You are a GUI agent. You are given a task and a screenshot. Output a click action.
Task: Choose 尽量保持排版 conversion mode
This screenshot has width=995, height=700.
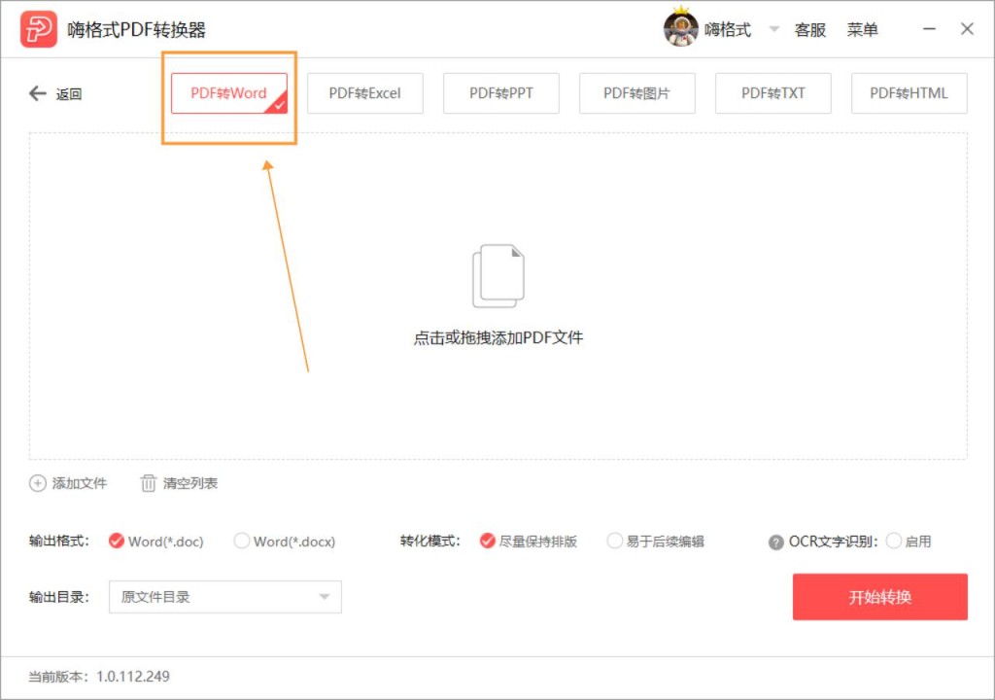528,542
